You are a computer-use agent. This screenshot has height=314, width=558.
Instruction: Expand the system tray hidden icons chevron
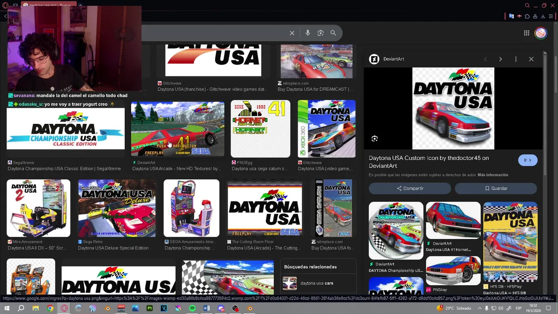click(480, 308)
